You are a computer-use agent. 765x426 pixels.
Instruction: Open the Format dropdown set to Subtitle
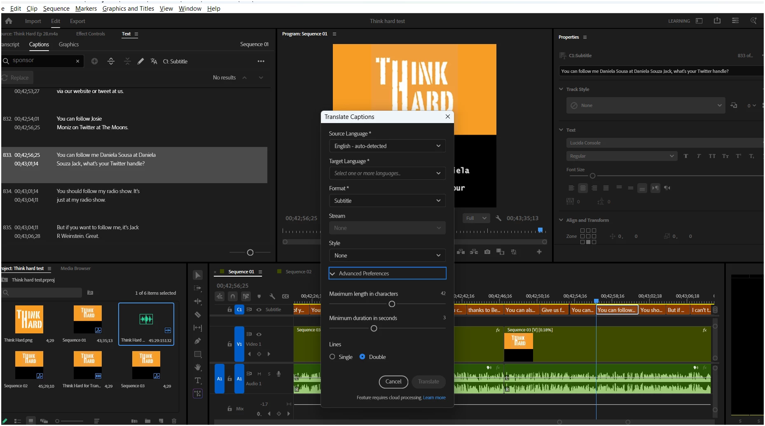point(387,201)
